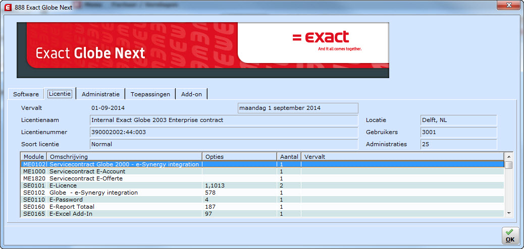Switch to the Add-on tab
The image size is (524, 249).
click(191, 94)
